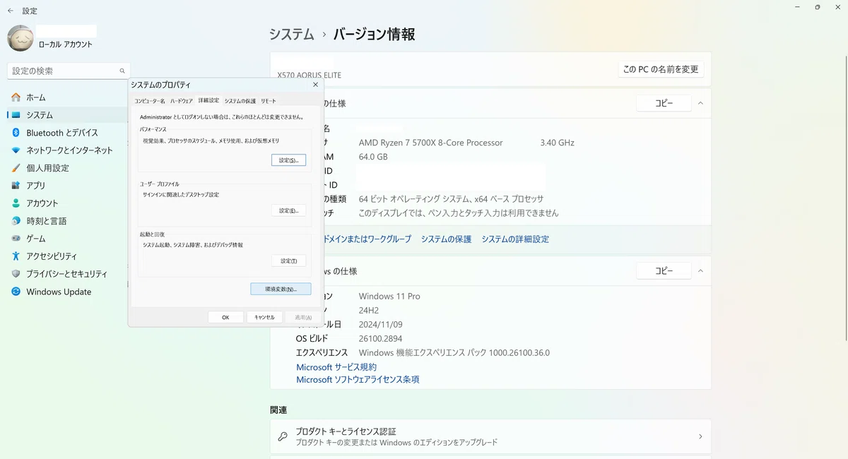This screenshot has width=848, height=459.
Task: Open Microsoft ソフトウェアライセンス条項 link
Action: 358,379
